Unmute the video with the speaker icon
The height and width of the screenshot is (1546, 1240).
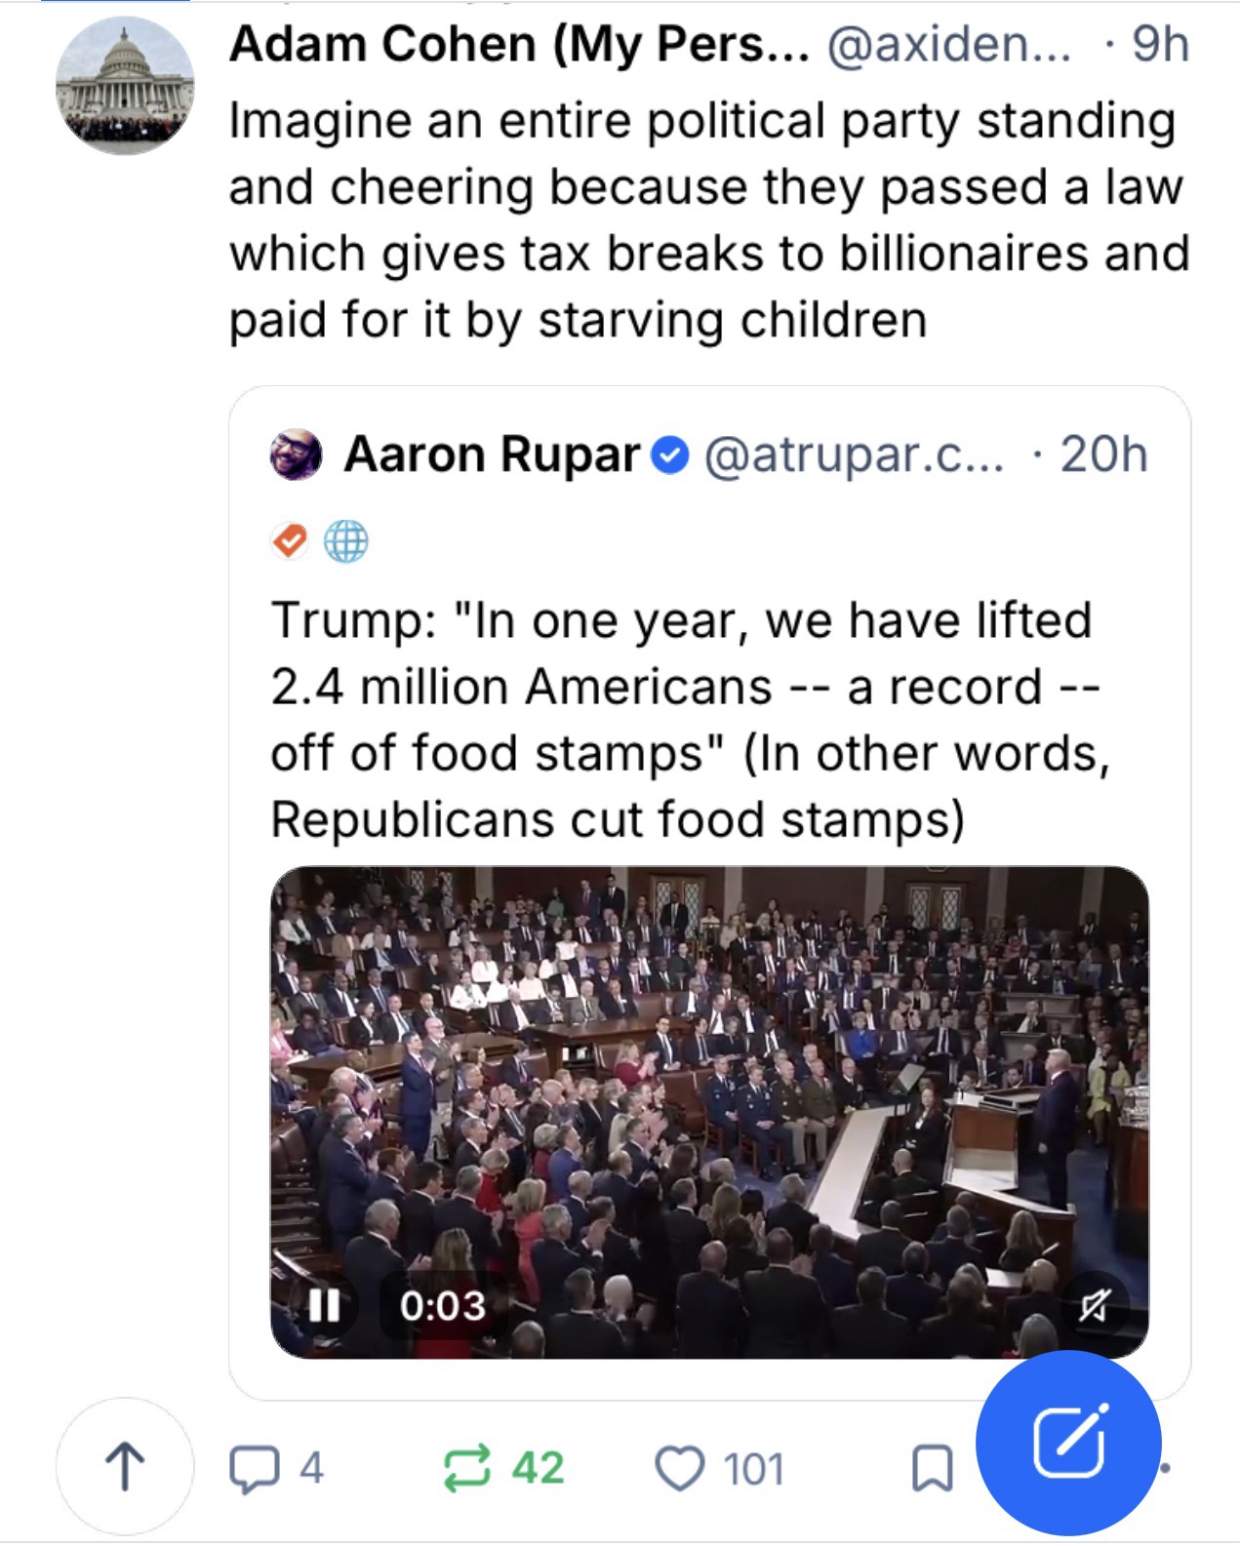tap(1094, 1304)
